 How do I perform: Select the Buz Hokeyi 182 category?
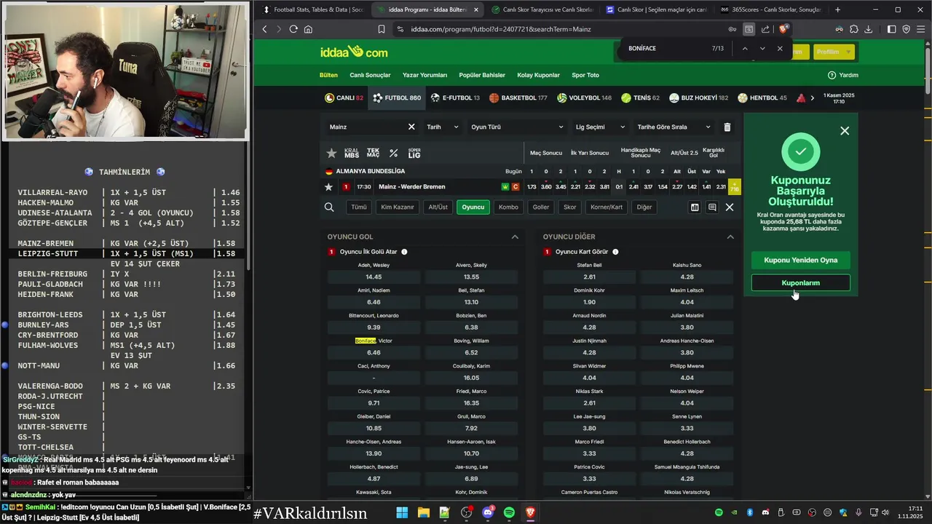[x=698, y=98]
